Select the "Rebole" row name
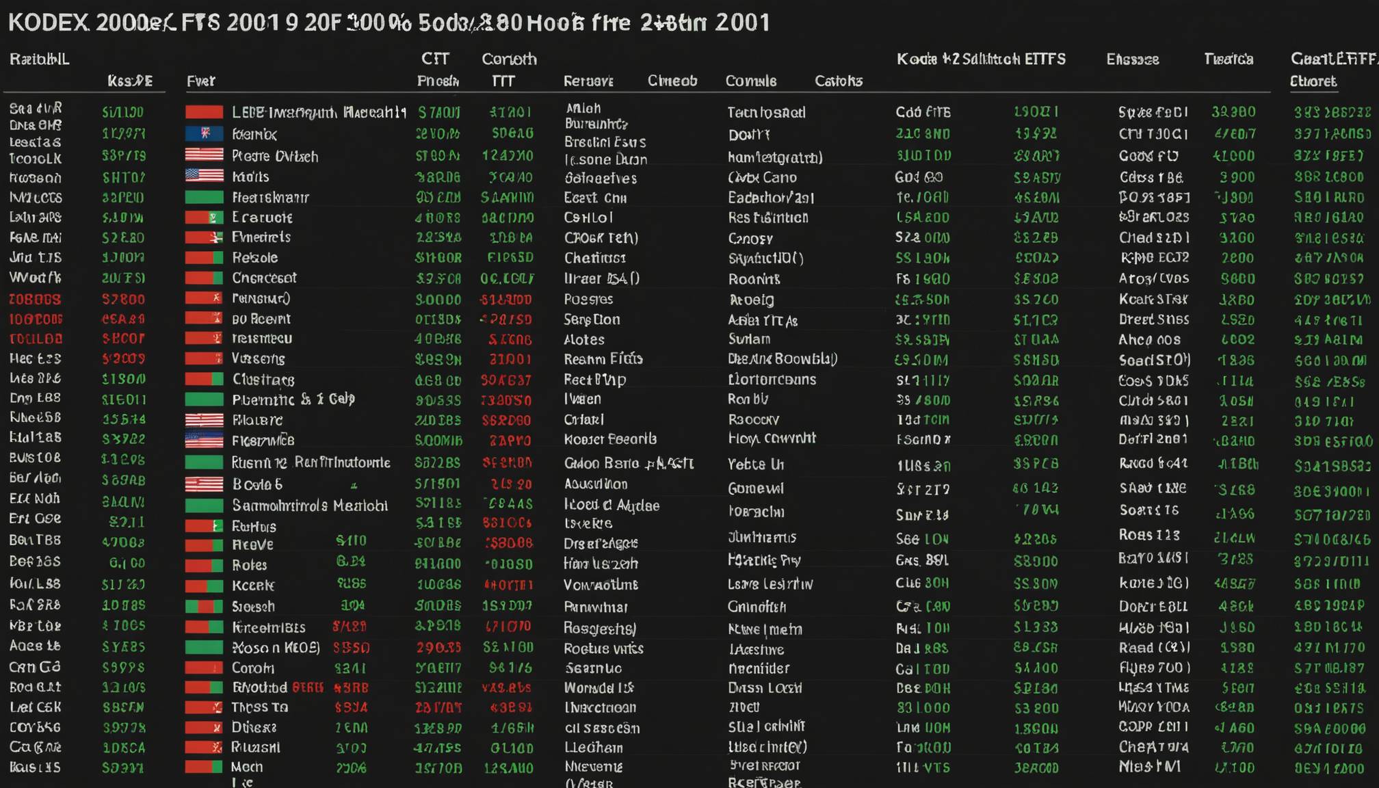The width and height of the screenshot is (1379, 788). click(254, 258)
